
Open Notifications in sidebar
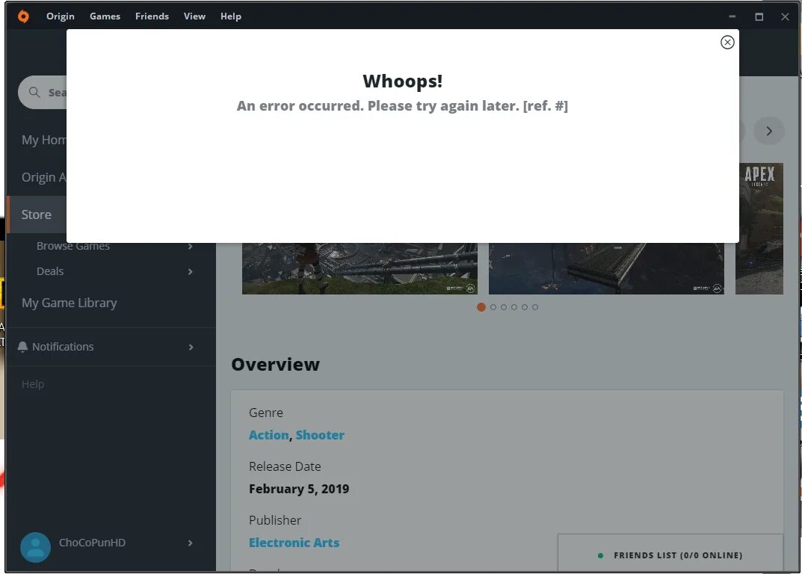click(x=63, y=347)
